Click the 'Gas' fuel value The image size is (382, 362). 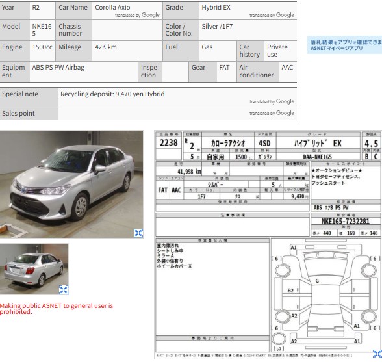click(x=207, y=47)
